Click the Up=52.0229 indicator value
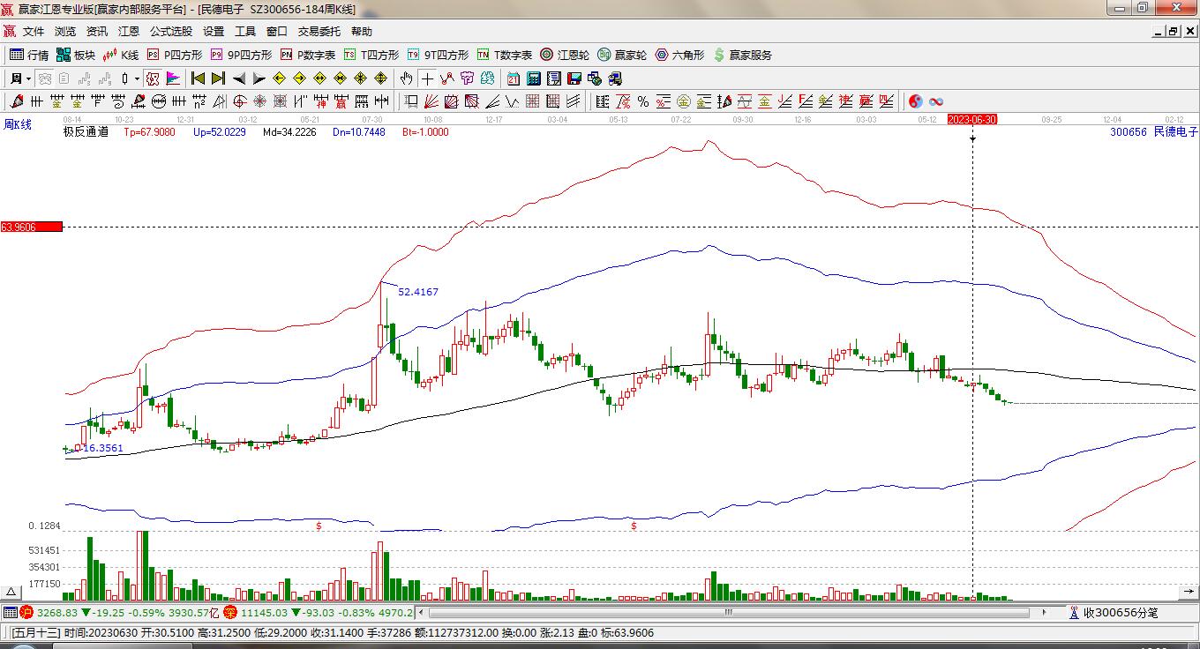The image size is (1200, 649). tap(220, 132)
